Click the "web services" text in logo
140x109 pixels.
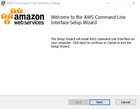point(29,22)
